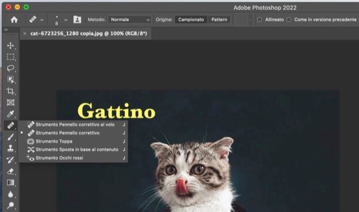Click the yellow Gattino text on canvas
The height and width of the screenshot is (212, 359).
(117, 111)
